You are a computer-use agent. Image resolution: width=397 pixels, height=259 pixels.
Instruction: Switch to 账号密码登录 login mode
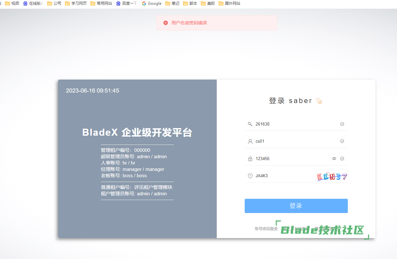pos(266,229)
